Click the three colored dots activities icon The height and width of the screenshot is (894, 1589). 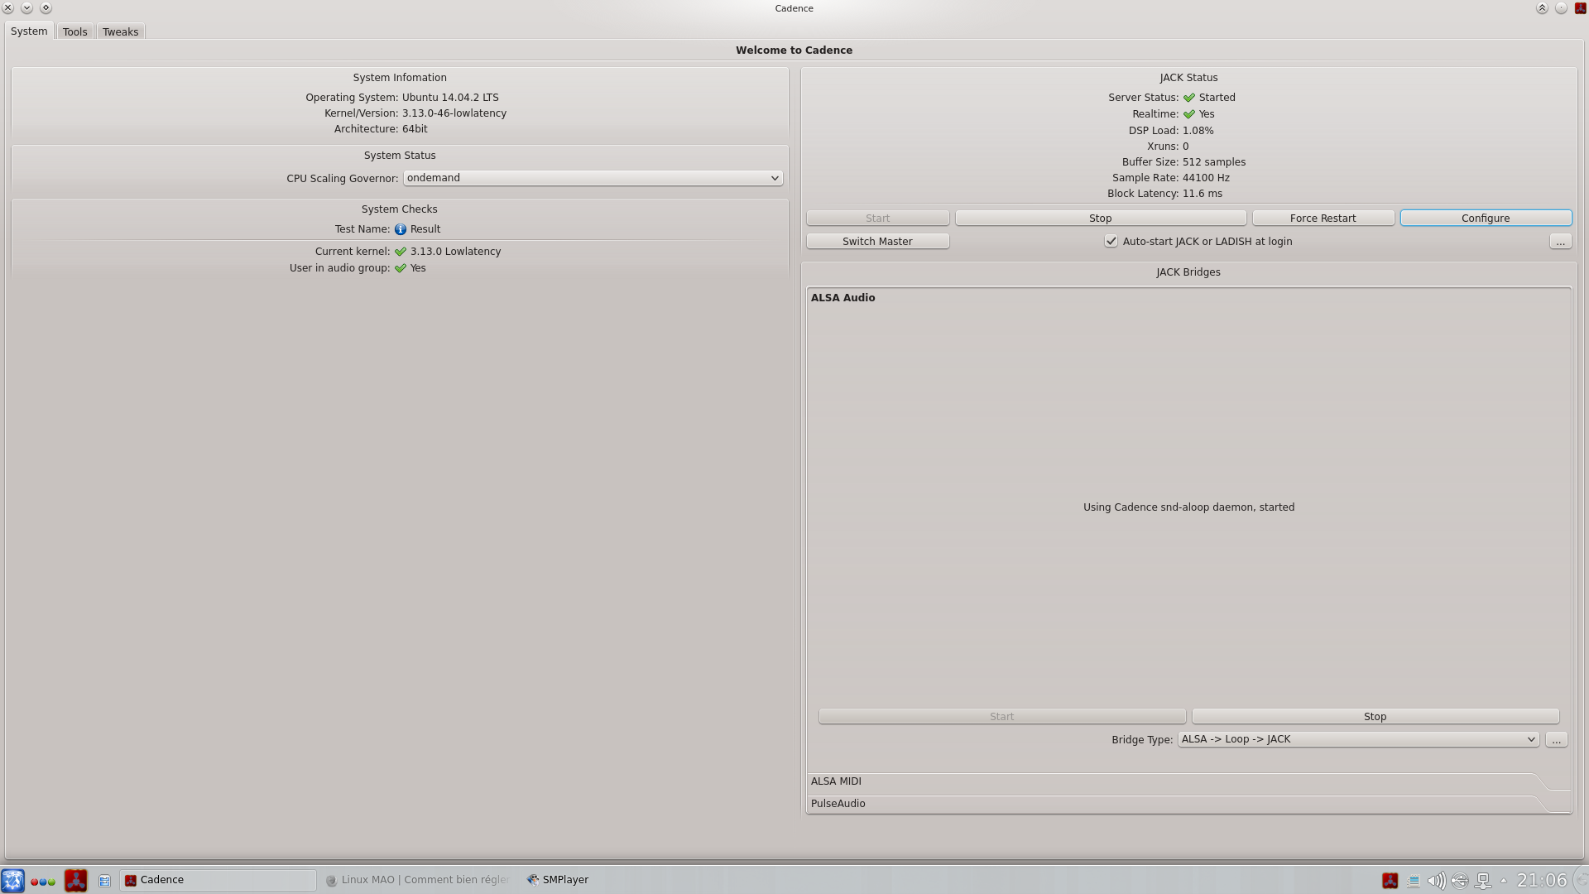click(x=42, y=881)
